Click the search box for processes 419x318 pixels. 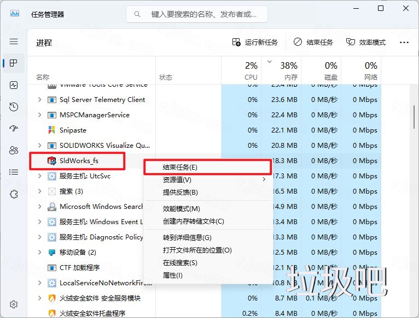197,14
